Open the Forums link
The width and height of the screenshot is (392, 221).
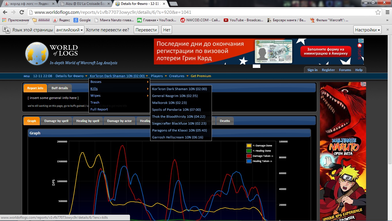click(345, 70)
